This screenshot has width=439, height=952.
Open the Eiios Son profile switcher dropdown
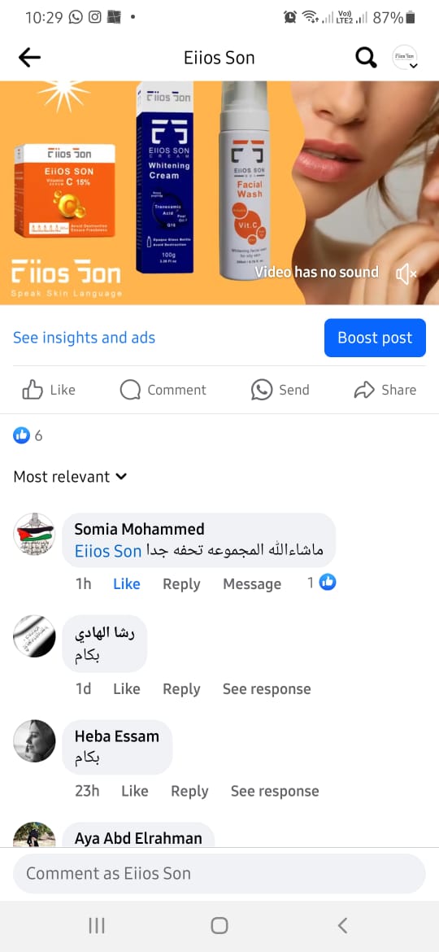[405, 58]
